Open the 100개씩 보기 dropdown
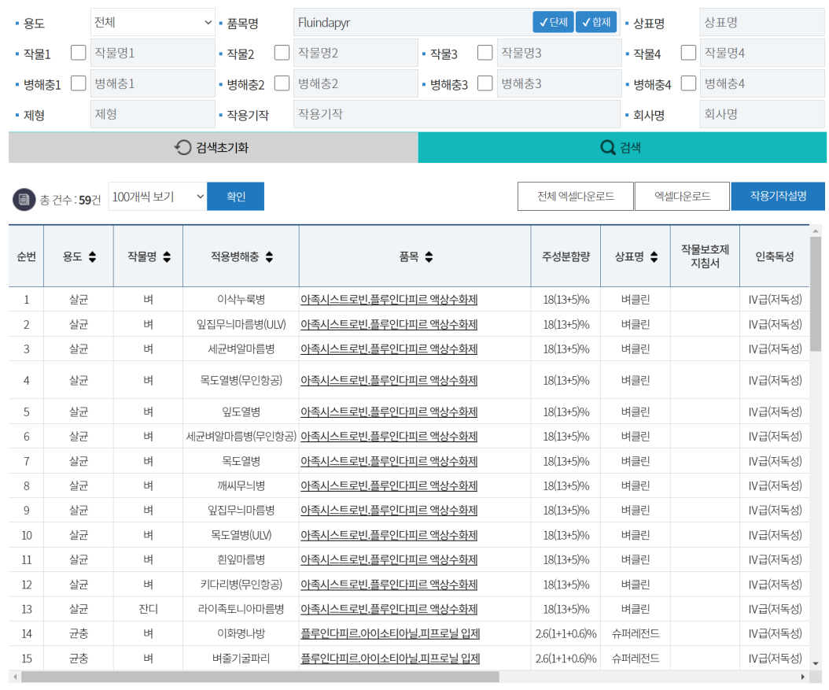829x690 pixels. (x=157, y=197)
